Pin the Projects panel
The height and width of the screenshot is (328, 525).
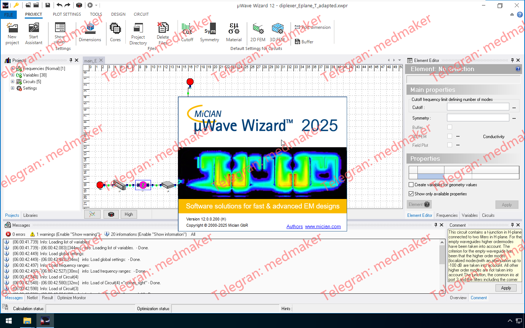point(71,60)
